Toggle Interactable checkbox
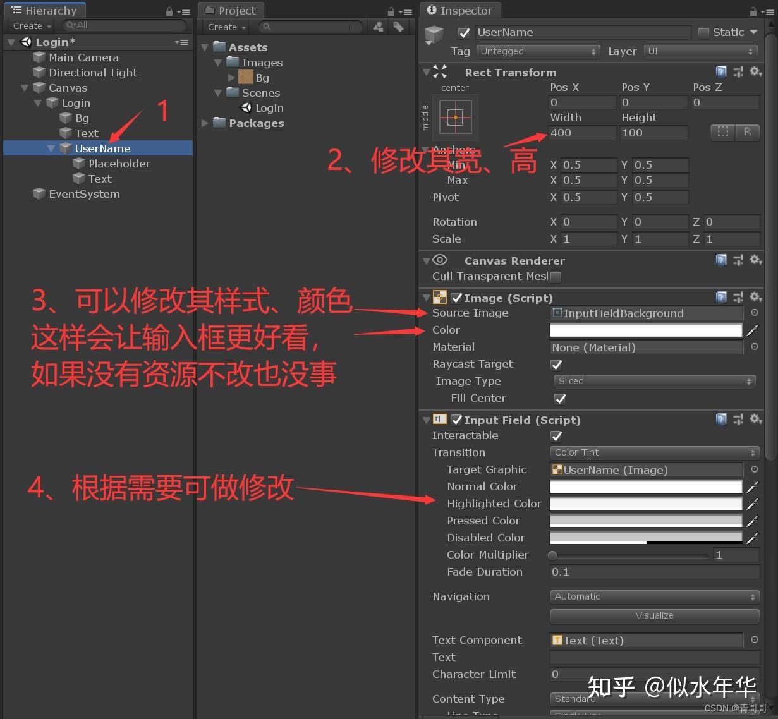 click(556, 436)
